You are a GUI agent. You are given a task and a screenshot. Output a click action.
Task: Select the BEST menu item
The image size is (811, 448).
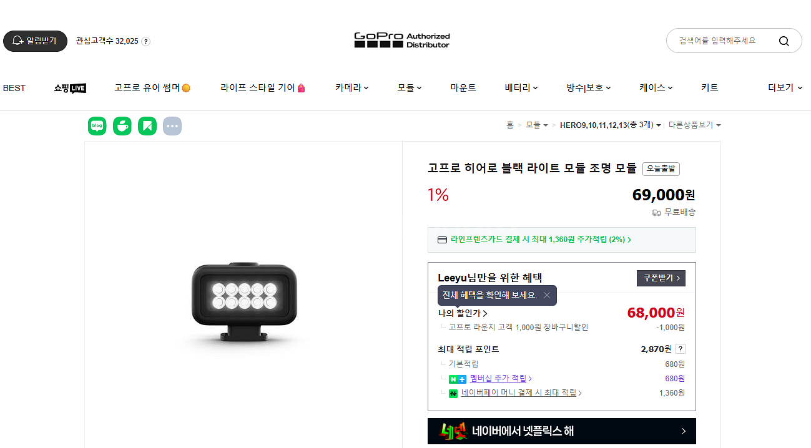point(14,88)
